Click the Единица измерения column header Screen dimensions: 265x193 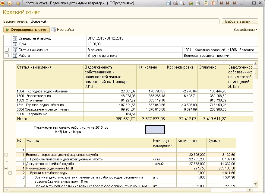pos(164,143)
